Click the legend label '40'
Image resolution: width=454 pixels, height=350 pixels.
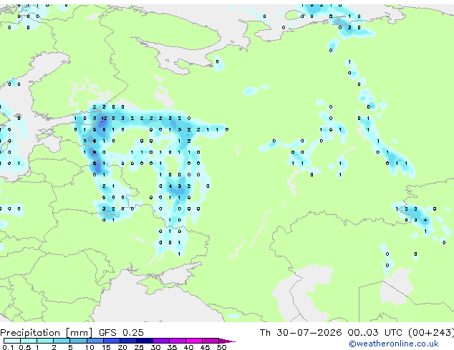pyautogui.click(x=188, y=347)
